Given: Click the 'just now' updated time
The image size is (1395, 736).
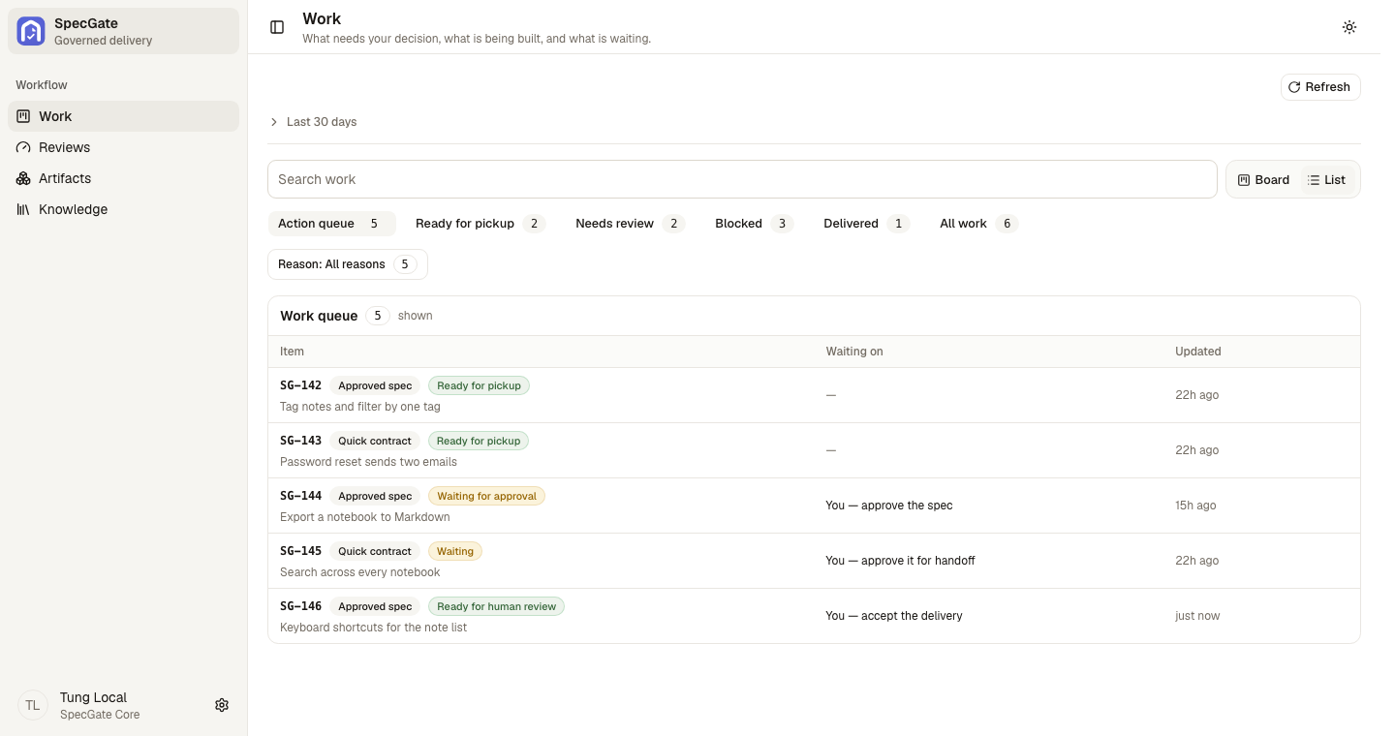Looking at the screenshot, I should [1197, 616].
